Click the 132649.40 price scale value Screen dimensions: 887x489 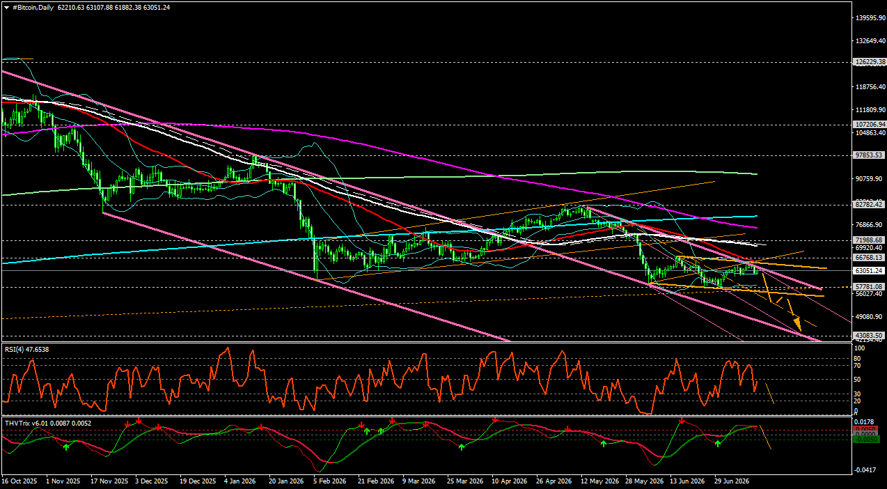click(x=869, y=40)
